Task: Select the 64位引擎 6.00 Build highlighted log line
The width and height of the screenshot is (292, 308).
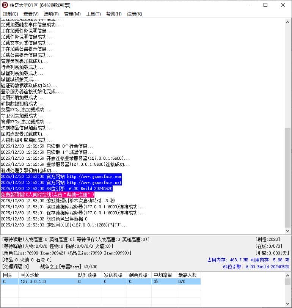Action: pyautogui.click(x=57, y=189)
